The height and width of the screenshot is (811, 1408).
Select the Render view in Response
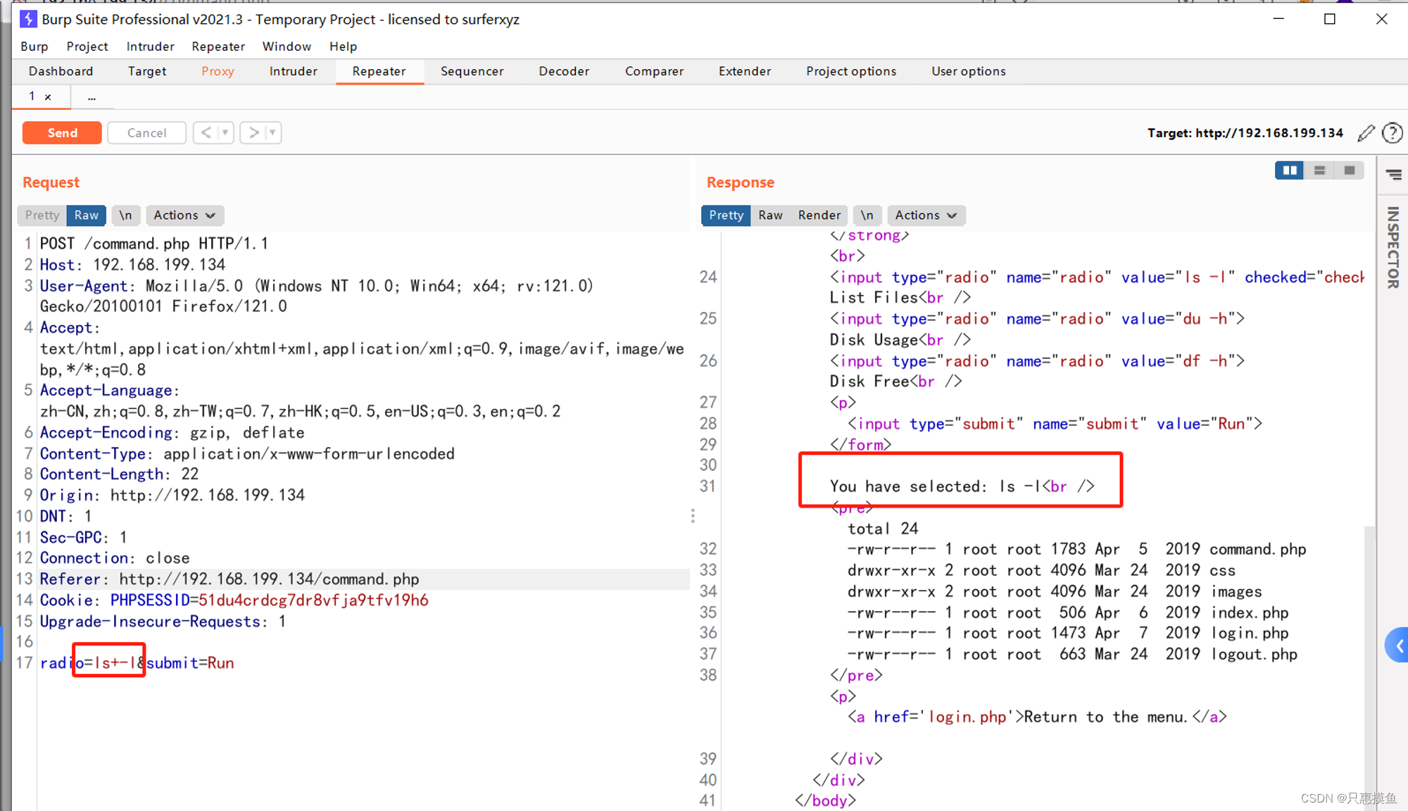[818, 215]
